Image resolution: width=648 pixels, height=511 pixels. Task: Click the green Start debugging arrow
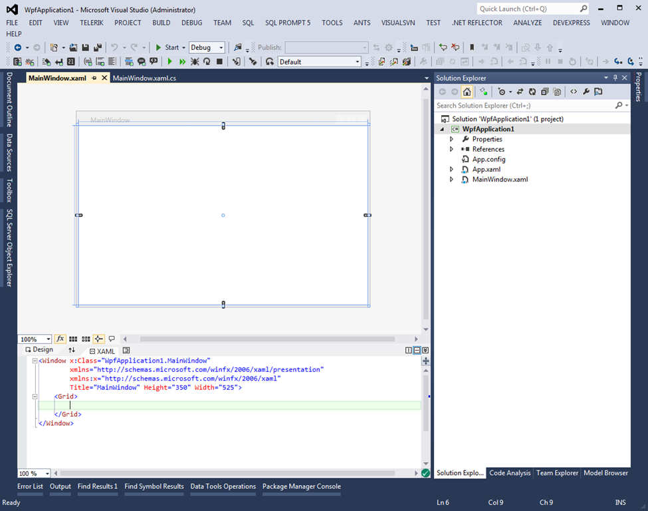click(159, 48)
